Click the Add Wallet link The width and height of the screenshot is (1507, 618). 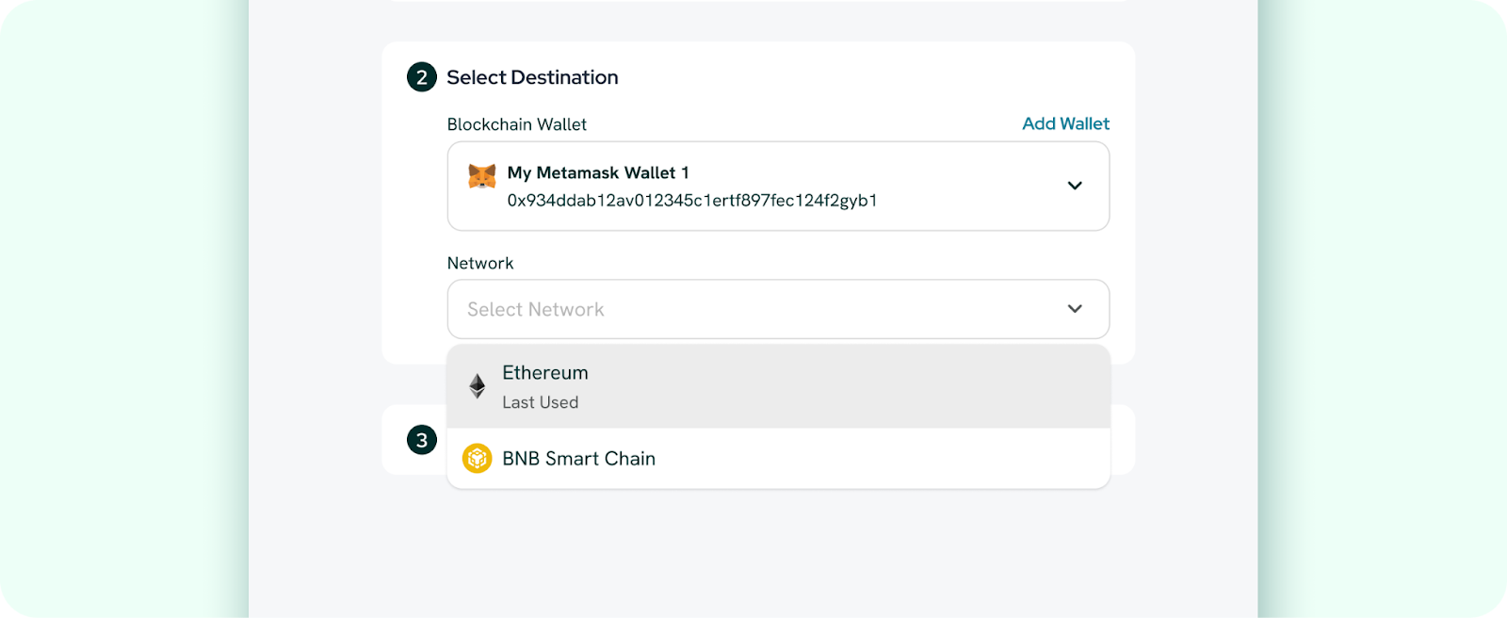[x=1065, y=123]
